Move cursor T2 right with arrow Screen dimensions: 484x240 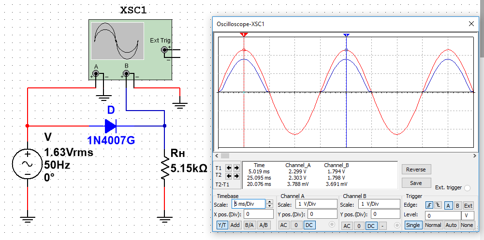236,176
